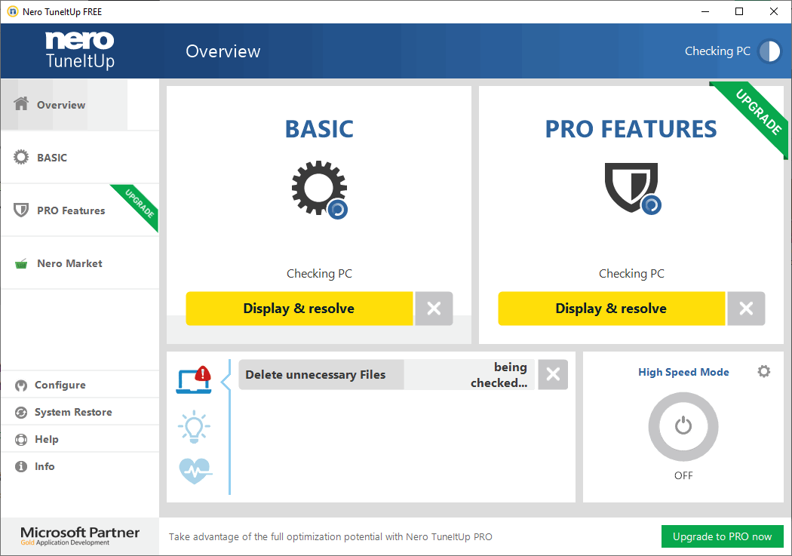Open the heart pulse health tab icon
The image size is (792, 556).
[x=195, y=471]
